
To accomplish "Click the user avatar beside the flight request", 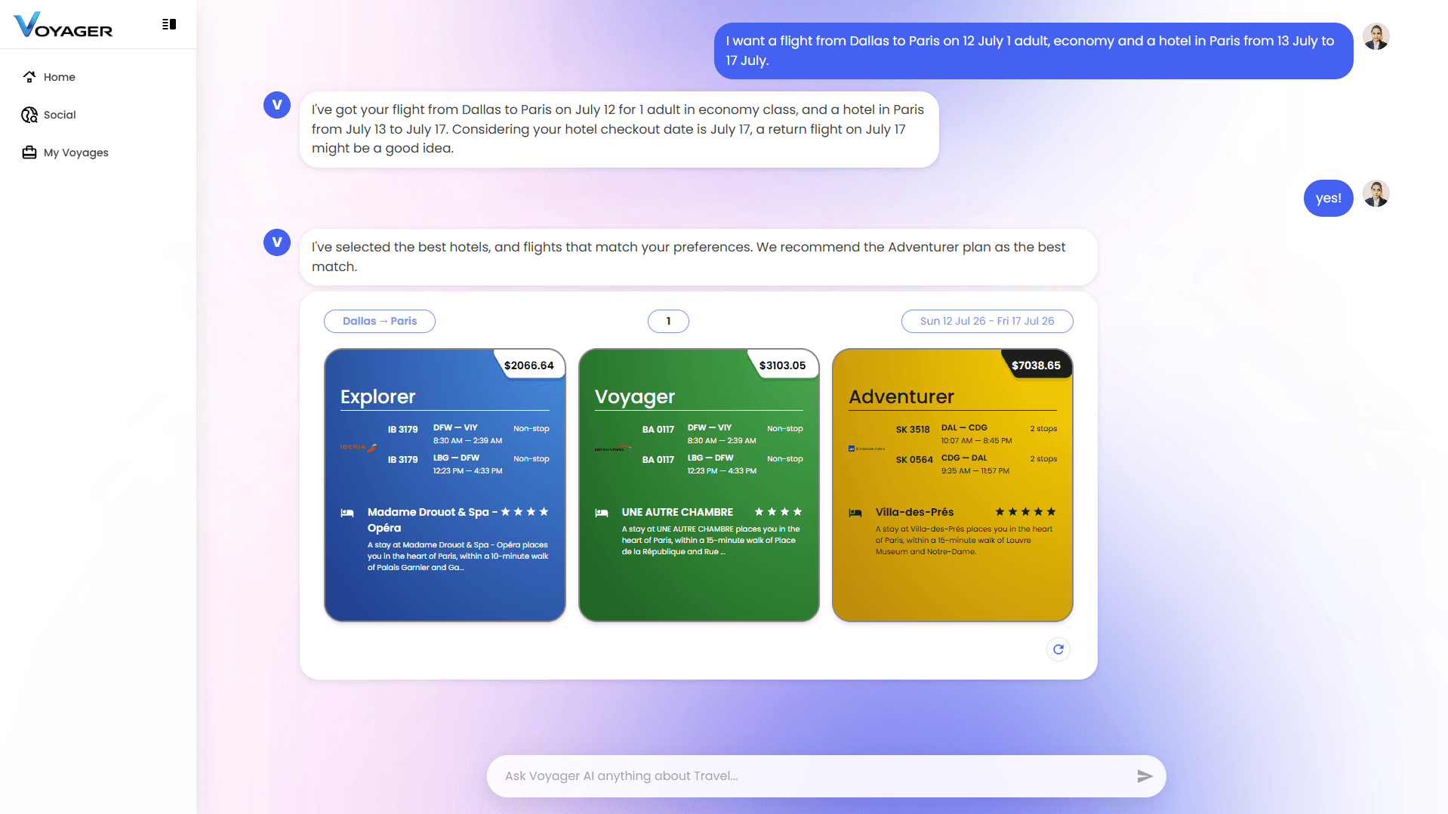I will coord(1376,36).
